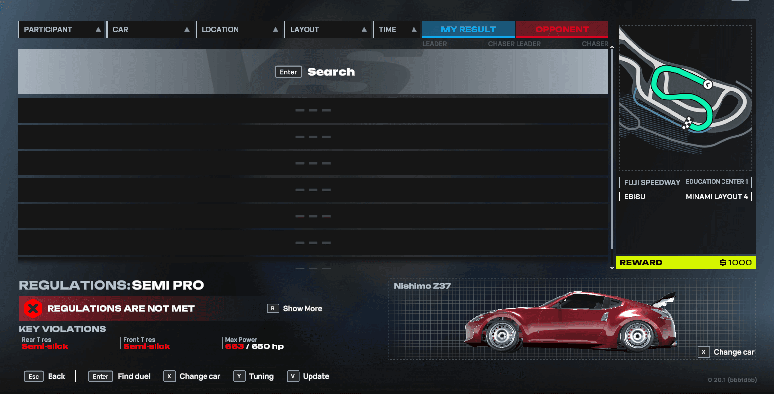Go Back to the previous screen
The width and height of the screenshot is (774, 394).
[56, 376]
